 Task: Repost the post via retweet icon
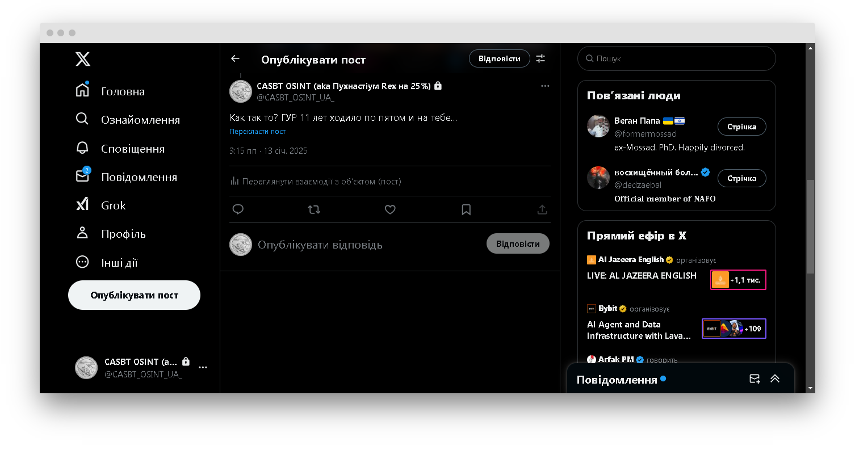[314, 209]
